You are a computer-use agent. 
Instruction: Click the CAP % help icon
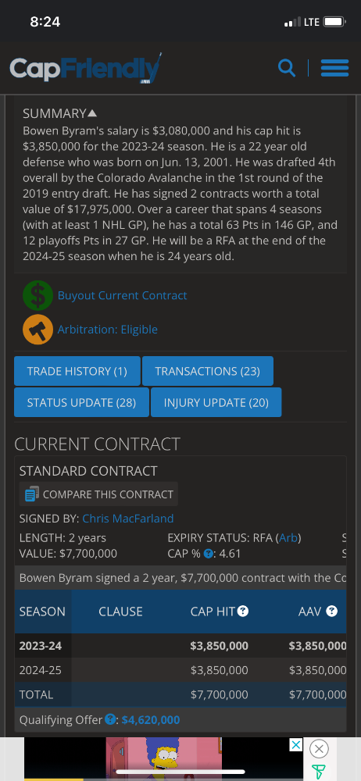click(209, 554)
